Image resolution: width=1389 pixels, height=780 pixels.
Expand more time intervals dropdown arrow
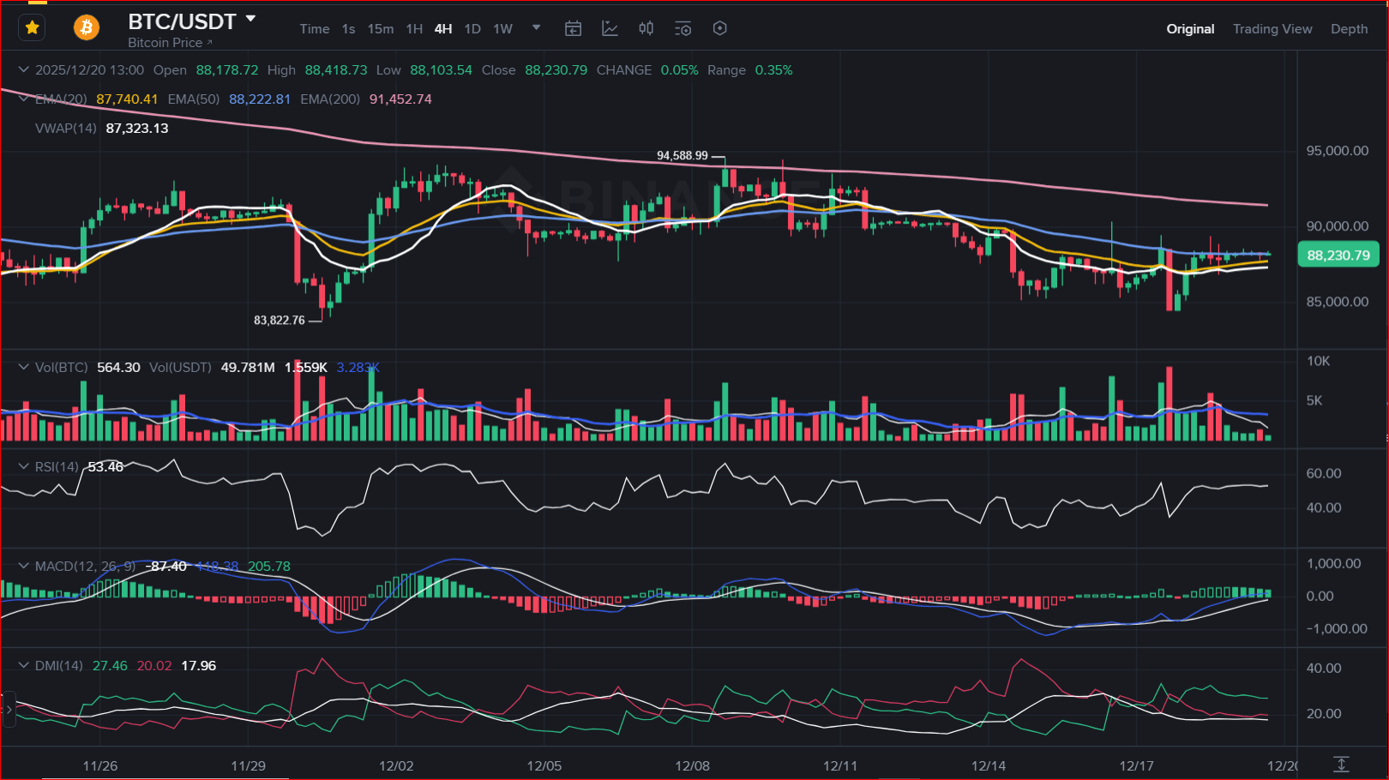pyautogui.click(x=537, y=27)
